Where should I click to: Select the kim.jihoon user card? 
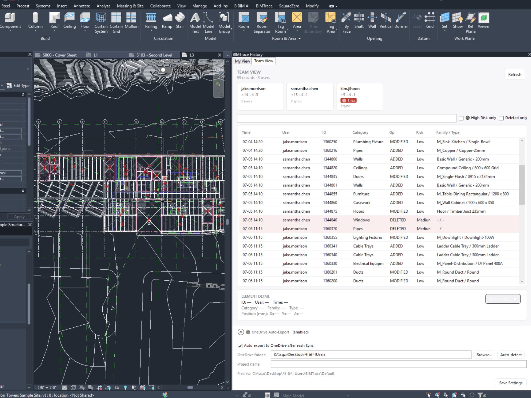[x=360, y=97]
